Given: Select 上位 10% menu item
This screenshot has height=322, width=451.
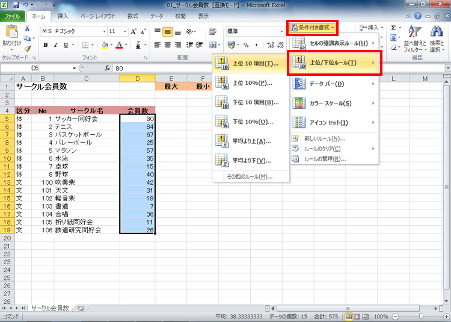Looking at the screenshot, I should (251, 83).
